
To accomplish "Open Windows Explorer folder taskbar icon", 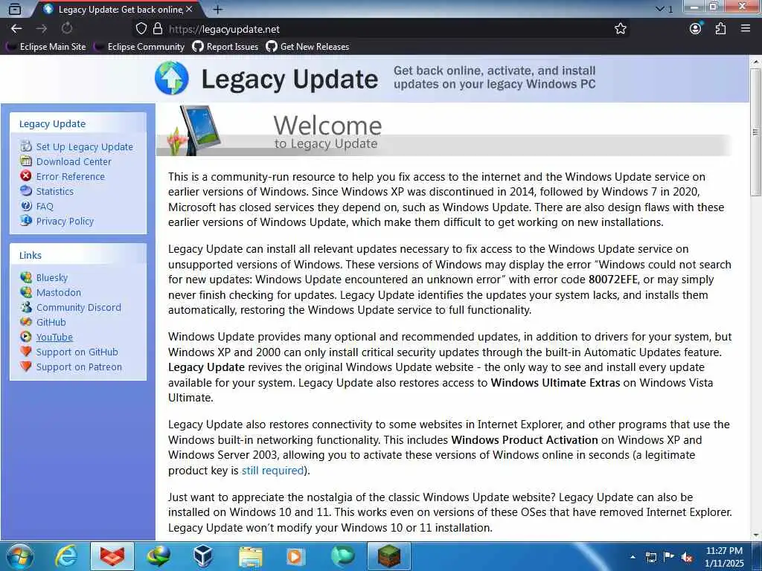I will click(x=250, y=556).
